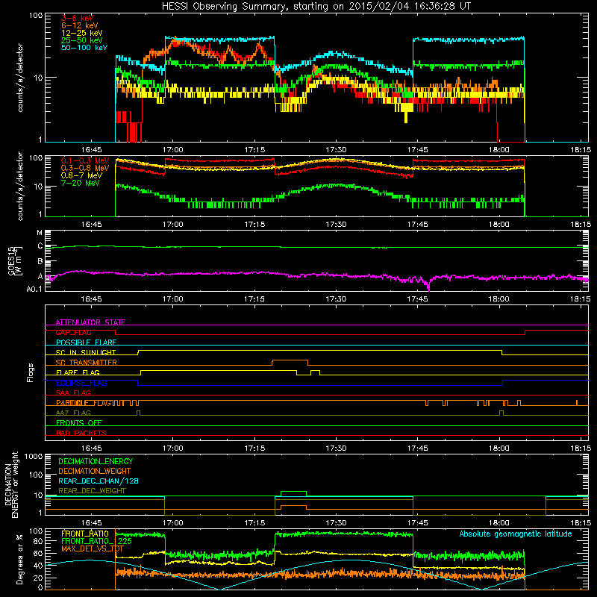This screenshot has height=597, width=597.
Task: Click the 0.8-7 MeV legend label
Action: click(x=82, y=175)
